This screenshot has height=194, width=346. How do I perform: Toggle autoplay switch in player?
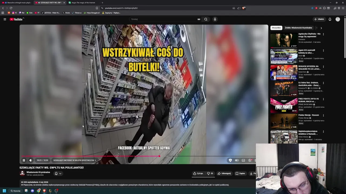pyautogui.click(x=237, y=160)
